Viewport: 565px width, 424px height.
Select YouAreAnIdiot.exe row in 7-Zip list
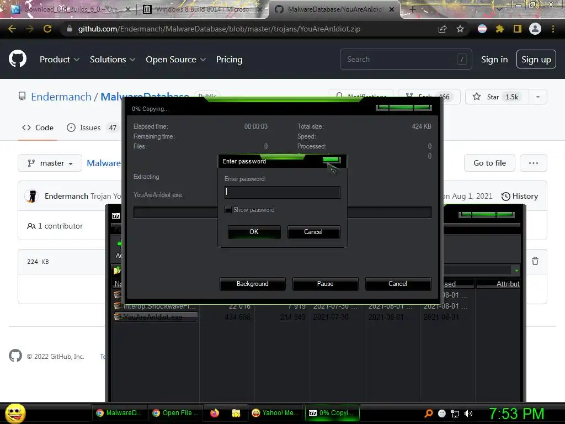tap(156, 317)
